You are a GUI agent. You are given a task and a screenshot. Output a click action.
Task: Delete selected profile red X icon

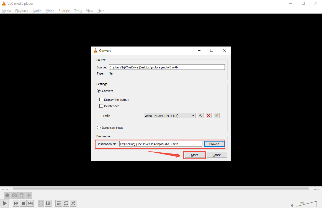[x=208, y=115]
